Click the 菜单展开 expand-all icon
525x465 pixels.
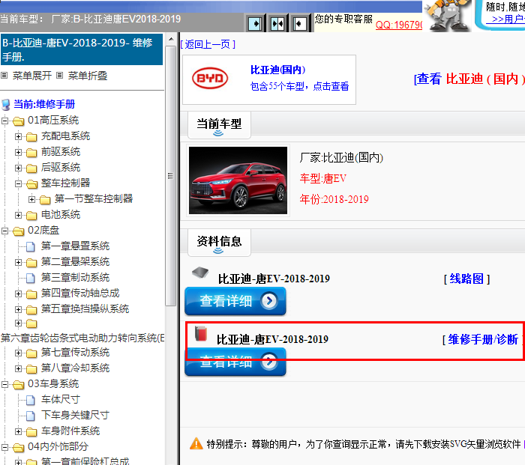click(4, 76)
